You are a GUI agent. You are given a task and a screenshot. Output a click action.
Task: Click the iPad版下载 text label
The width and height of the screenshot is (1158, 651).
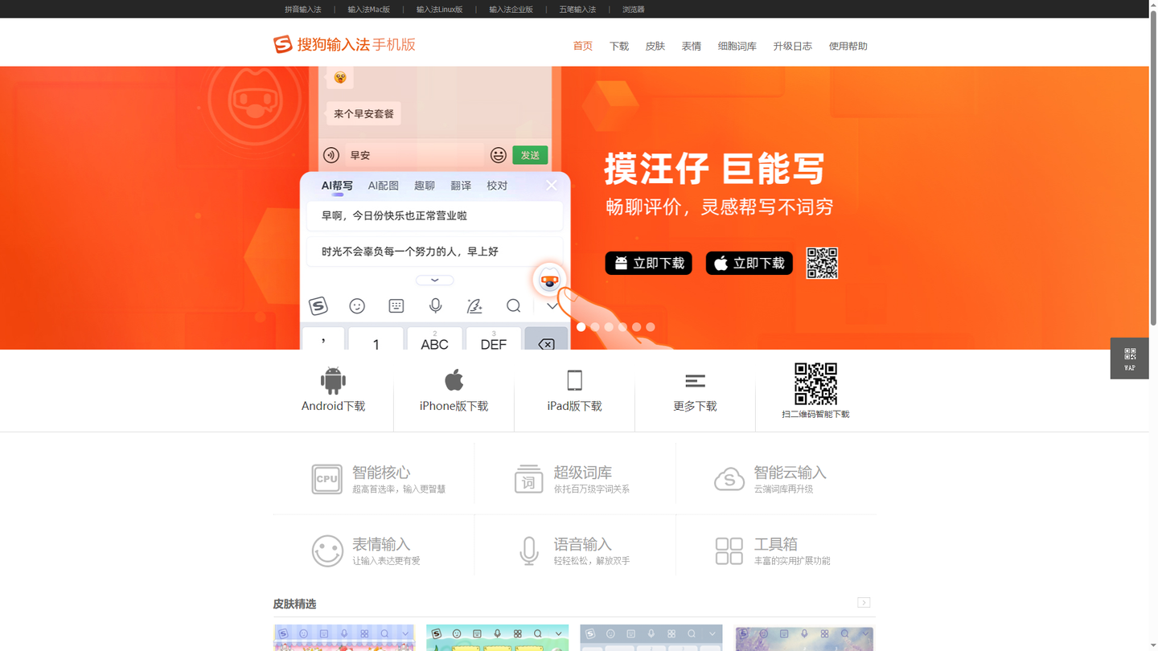click(x=574, y=407)
